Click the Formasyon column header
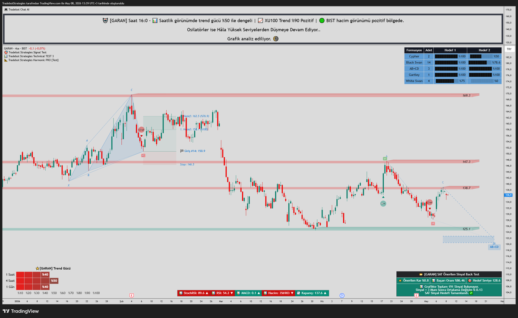 pyautogui.click(x=414, y=50)
